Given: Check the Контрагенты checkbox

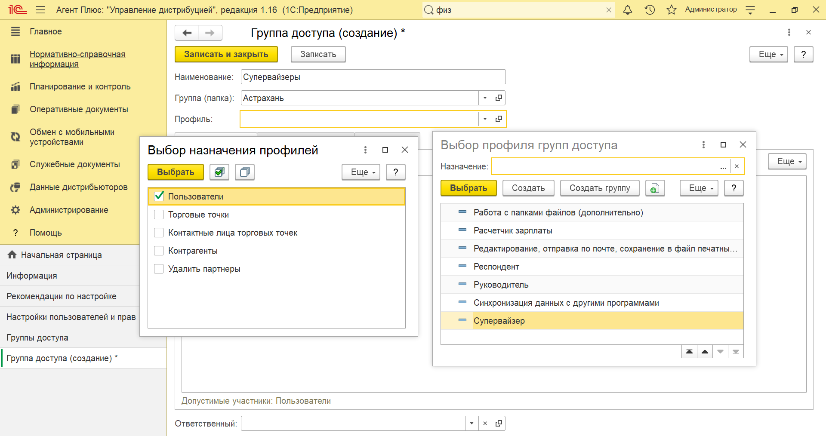Looking at the screenshot, I should tap(159, 251).
